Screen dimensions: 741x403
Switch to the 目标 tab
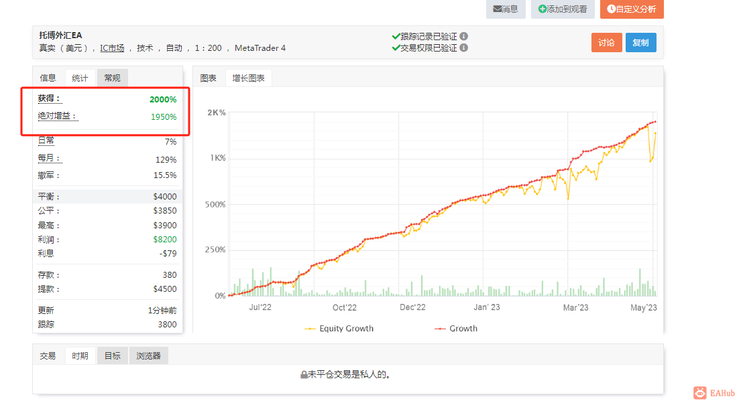[x=112, y=355]
